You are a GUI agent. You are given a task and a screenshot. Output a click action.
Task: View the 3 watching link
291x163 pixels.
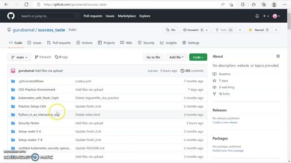[224, 87]
